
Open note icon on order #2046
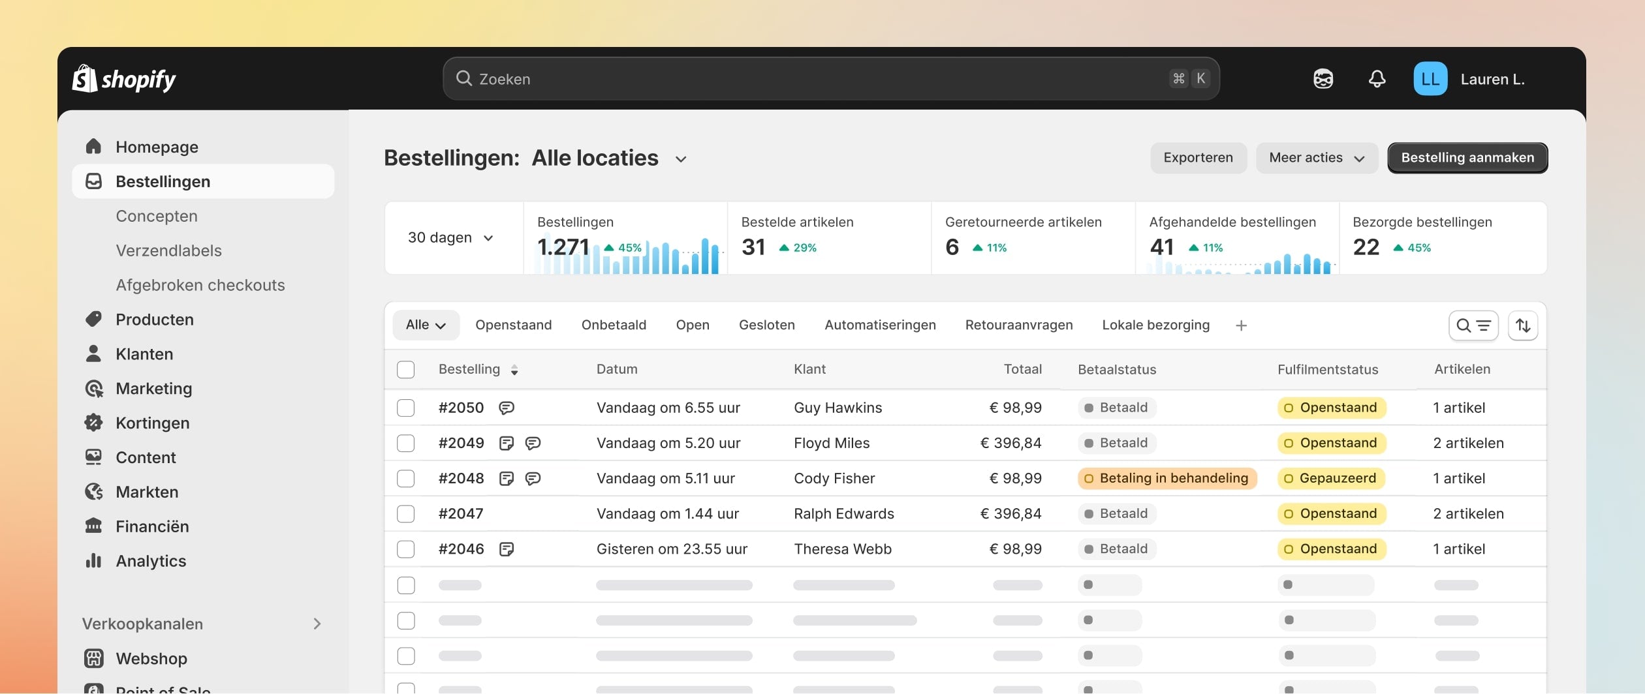click(507, 549)
